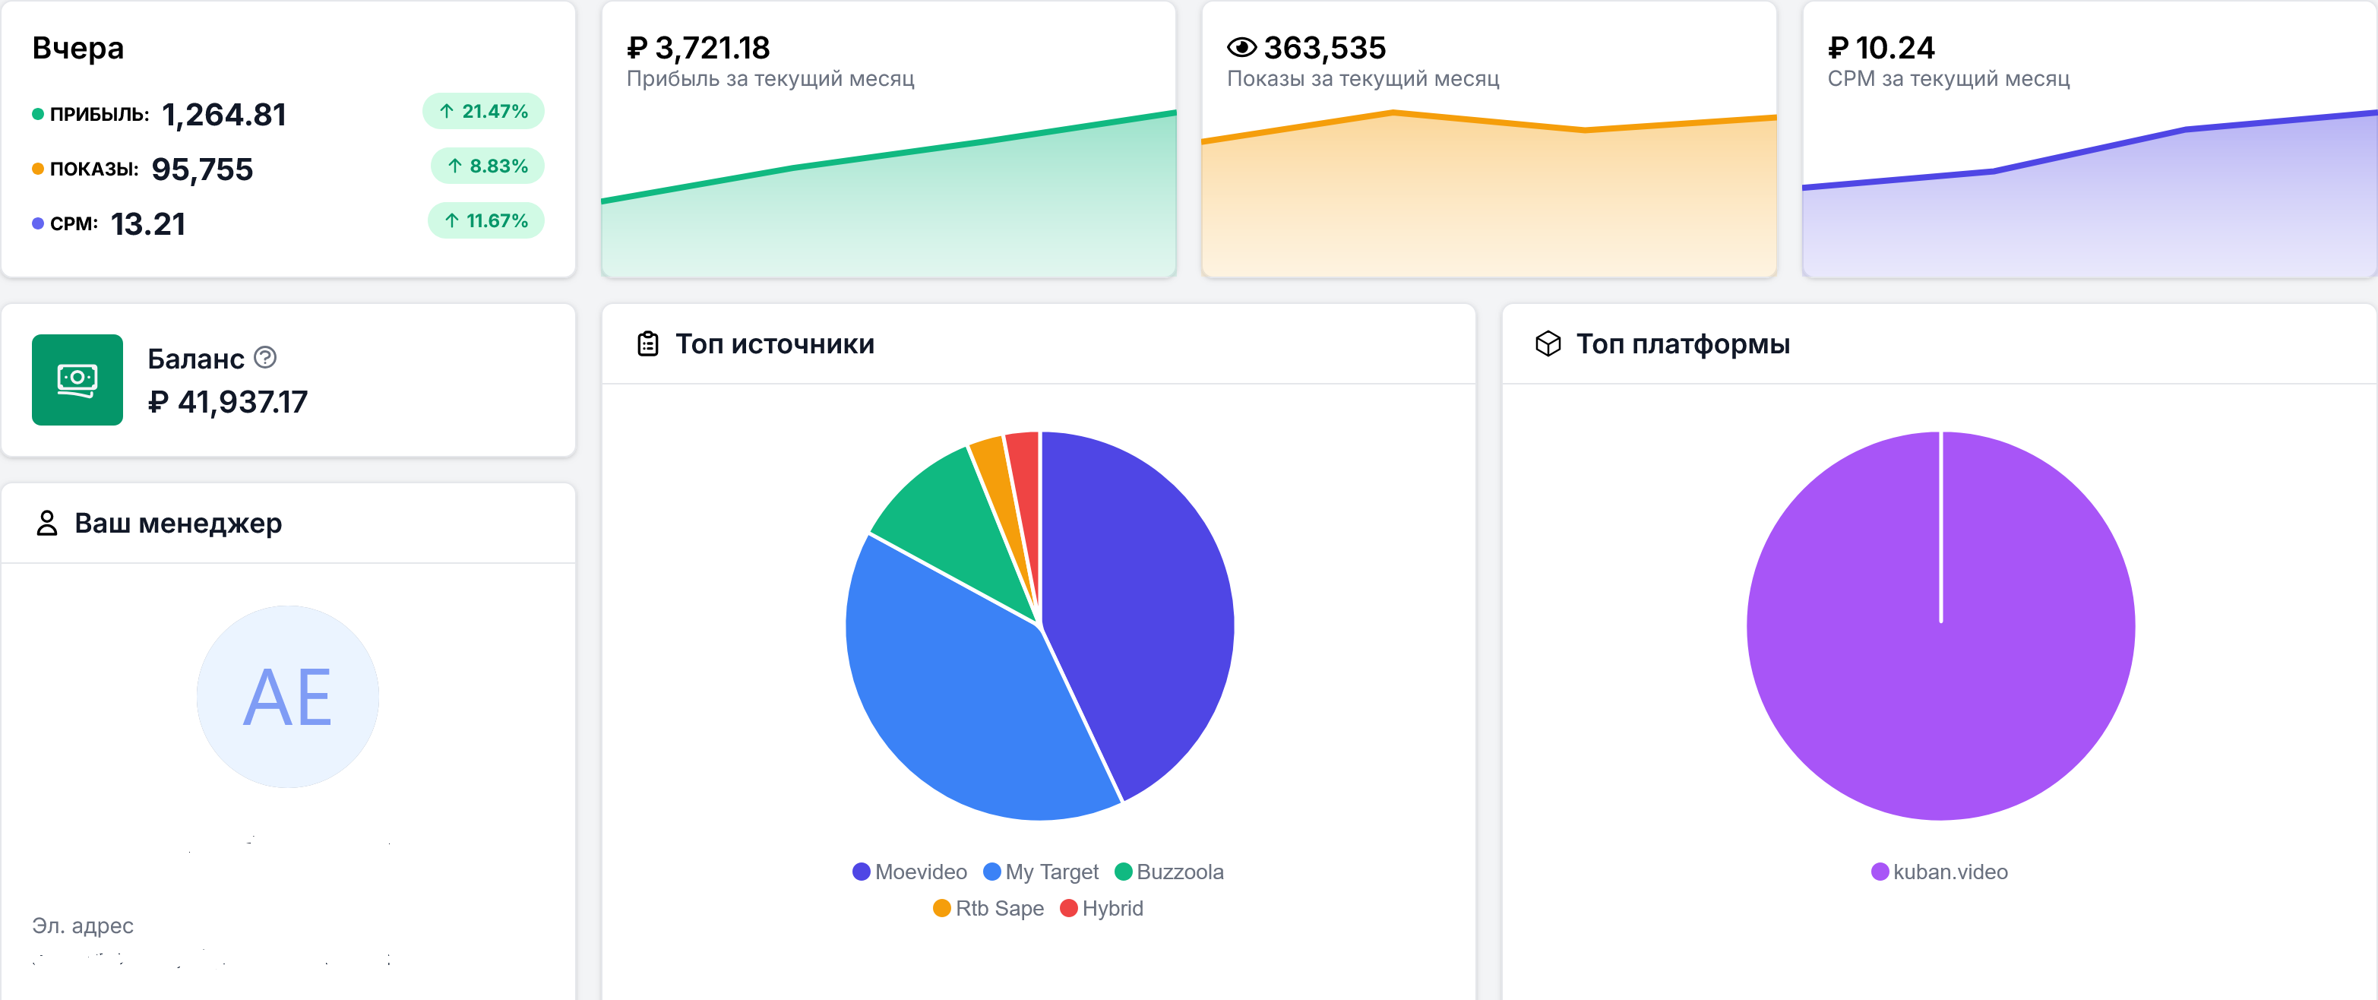
Task: Click the Вчера heading
Action: click(x=77, y=47)
